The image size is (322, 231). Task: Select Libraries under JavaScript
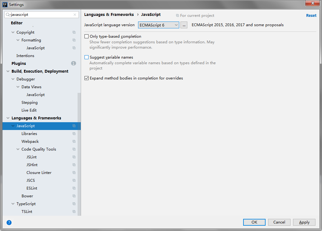[x=29, y=134]
